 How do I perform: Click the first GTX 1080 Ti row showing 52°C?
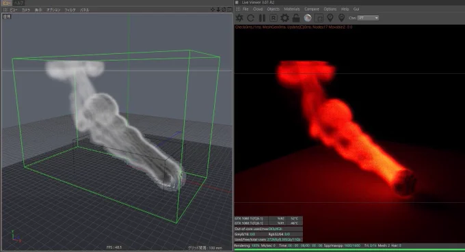click(x=268, y=219)
